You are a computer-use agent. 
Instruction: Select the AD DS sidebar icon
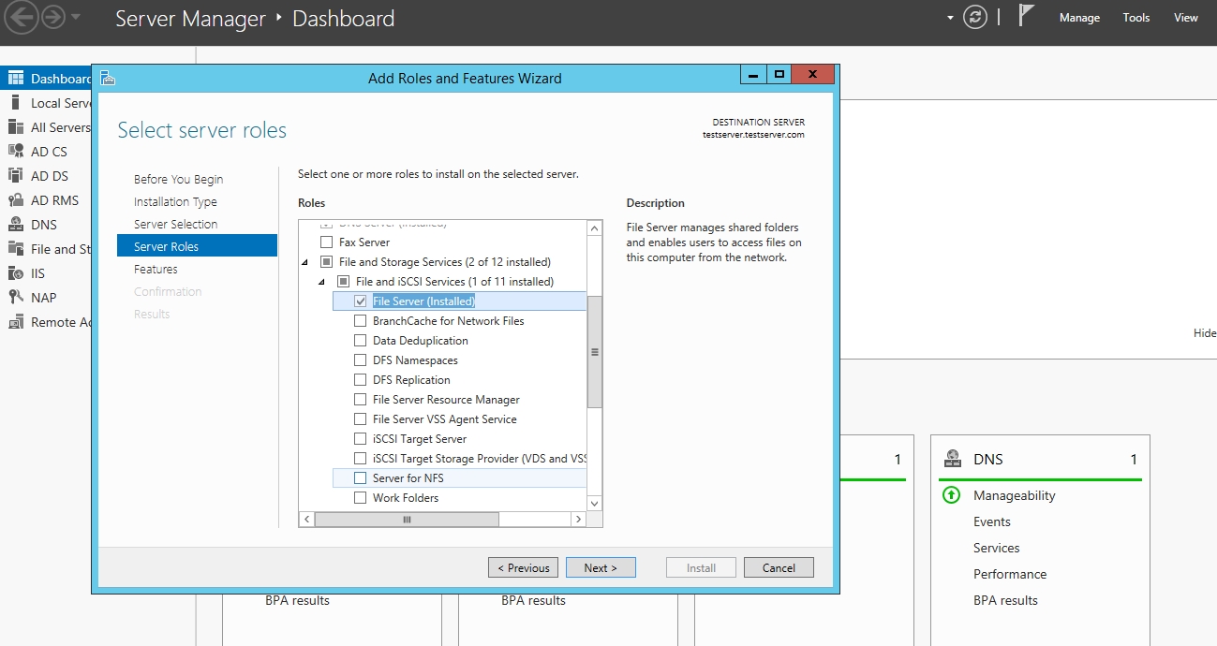[x=16, y=176]
